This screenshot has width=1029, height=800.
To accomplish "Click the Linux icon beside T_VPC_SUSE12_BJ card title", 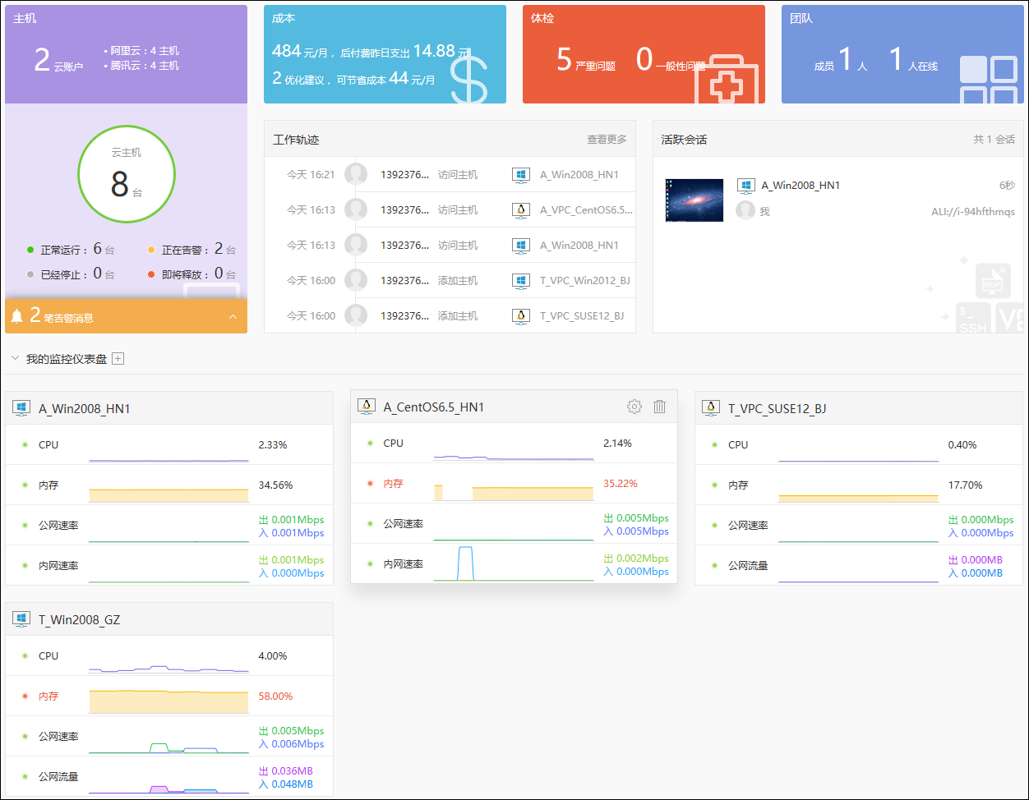I will click(x=711, y=408).
